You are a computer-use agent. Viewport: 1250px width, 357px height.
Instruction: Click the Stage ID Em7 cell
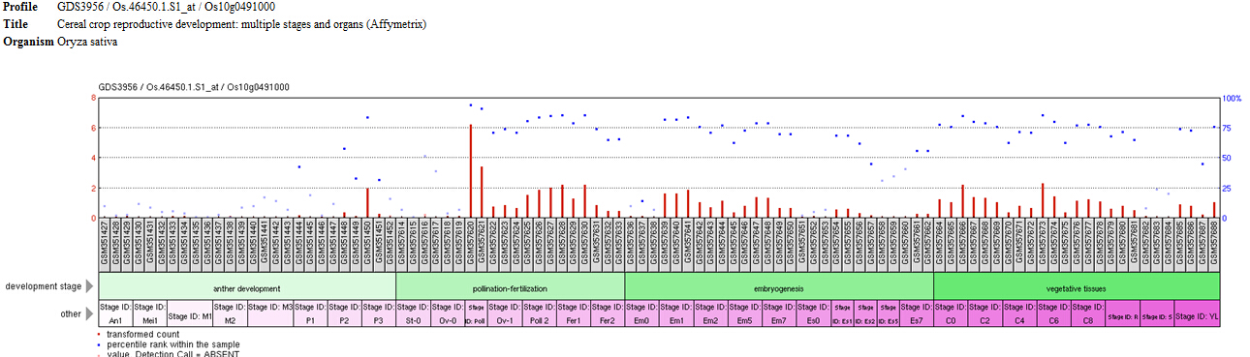point(780,313)
